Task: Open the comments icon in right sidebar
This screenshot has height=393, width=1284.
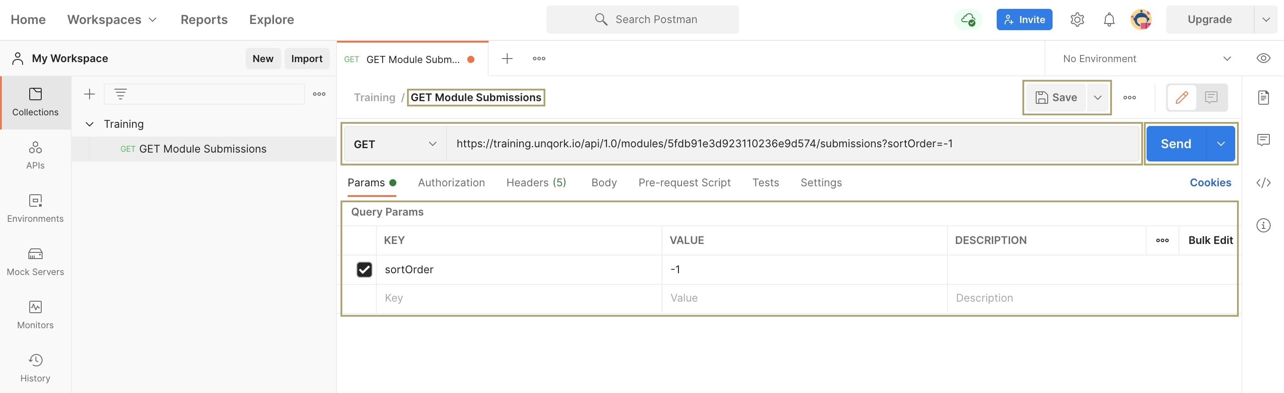Action: pyautogui.click(x=1263, y=140)
